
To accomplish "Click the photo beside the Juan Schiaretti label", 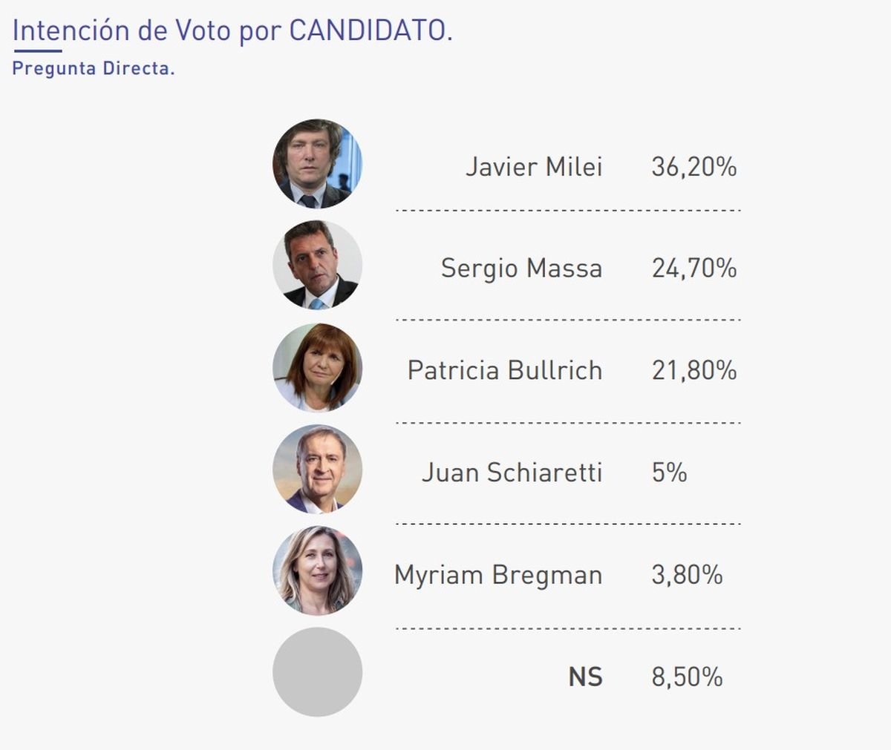I will [317, 469].
